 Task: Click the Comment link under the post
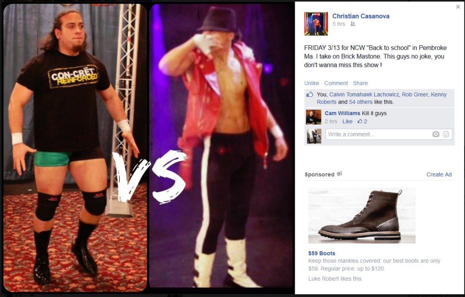point(336,83)
